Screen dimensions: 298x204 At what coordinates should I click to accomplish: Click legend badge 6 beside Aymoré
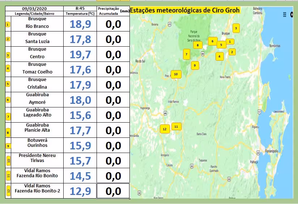pos(8,100)
